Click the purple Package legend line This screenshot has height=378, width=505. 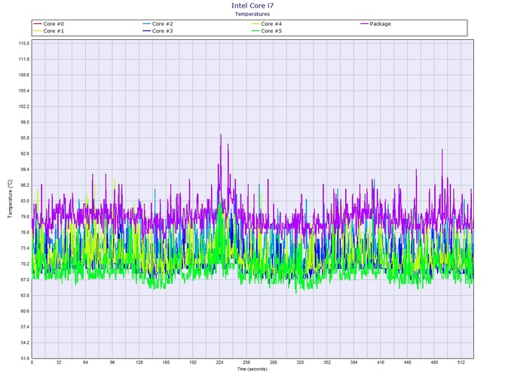point(364,24)
